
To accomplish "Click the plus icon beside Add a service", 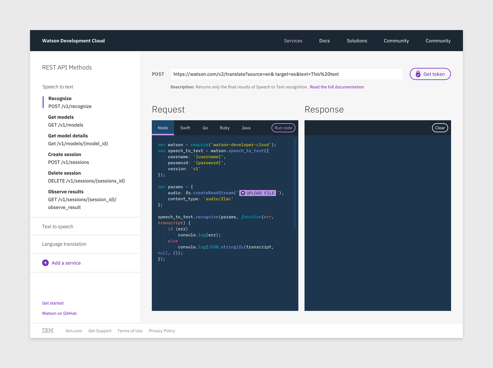I will pos(45,263).
